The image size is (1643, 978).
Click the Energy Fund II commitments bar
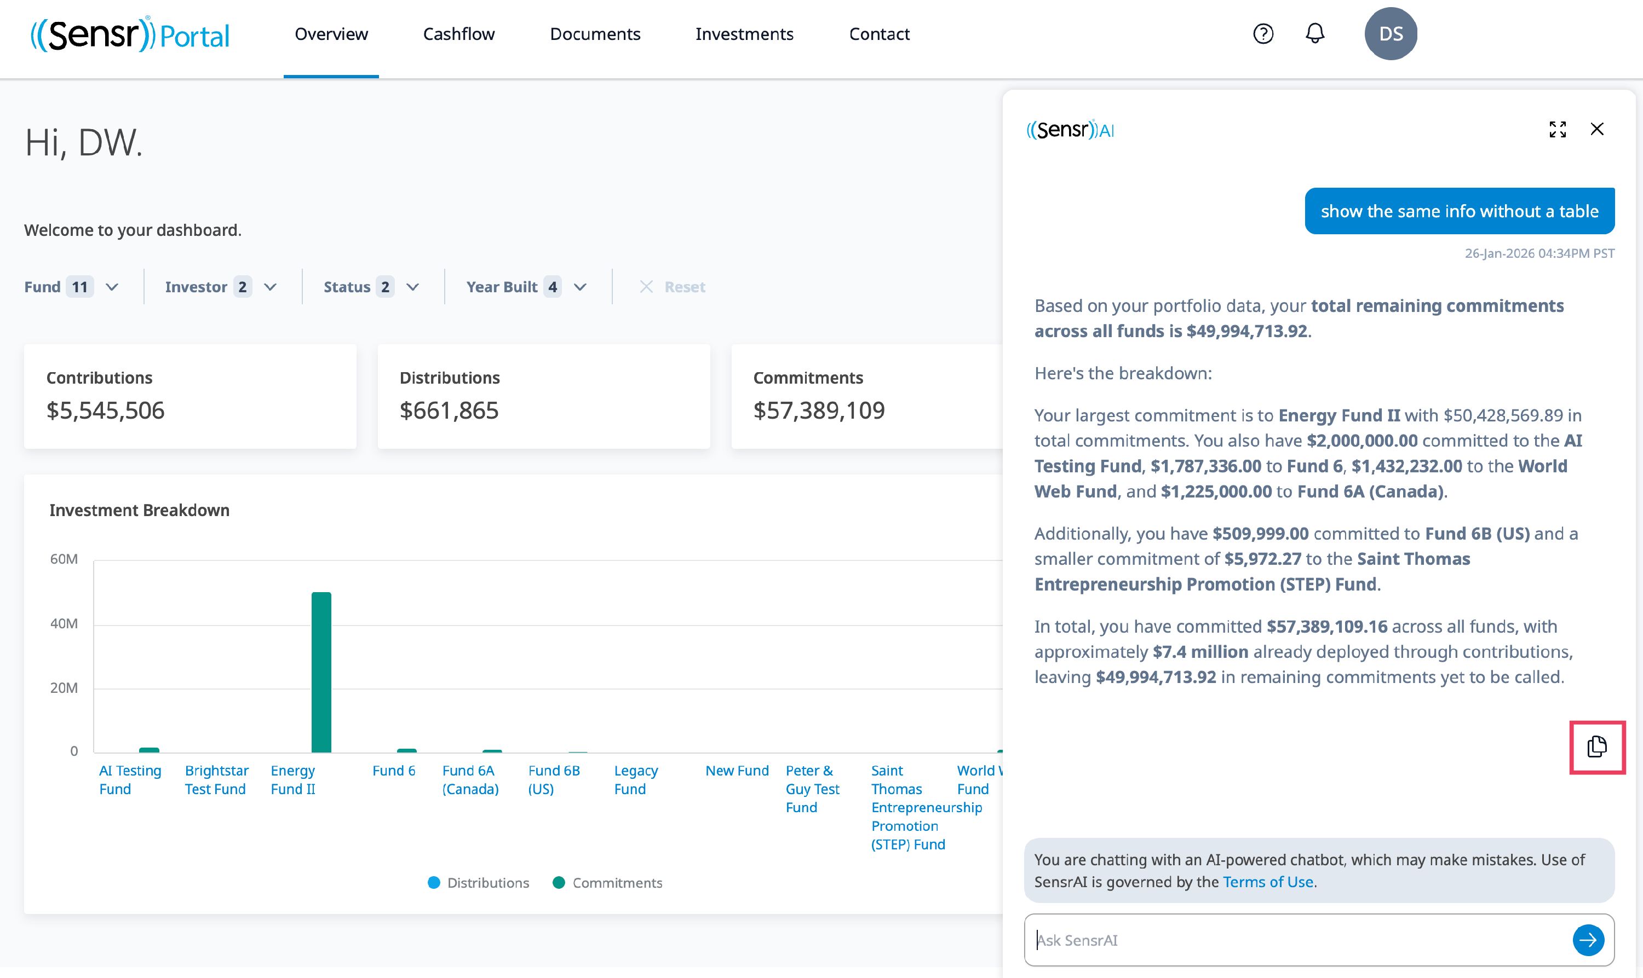coord(321,672)
